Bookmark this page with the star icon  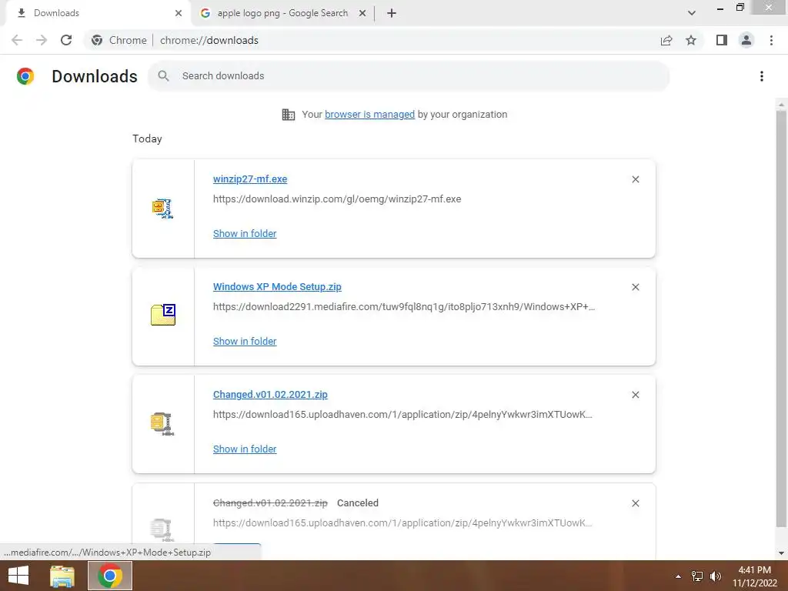coord(691,40)
